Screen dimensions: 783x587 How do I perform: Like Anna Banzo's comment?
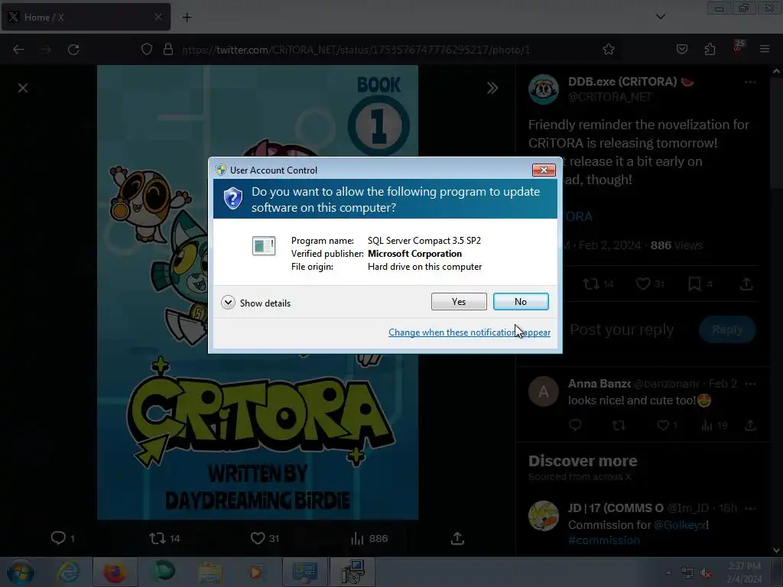663,425
